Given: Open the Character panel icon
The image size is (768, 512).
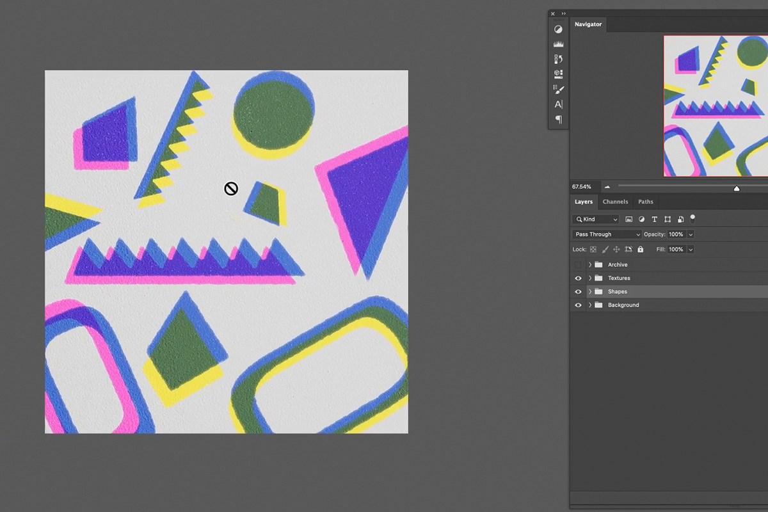Looking at the screenshot, I should point(558,104).
